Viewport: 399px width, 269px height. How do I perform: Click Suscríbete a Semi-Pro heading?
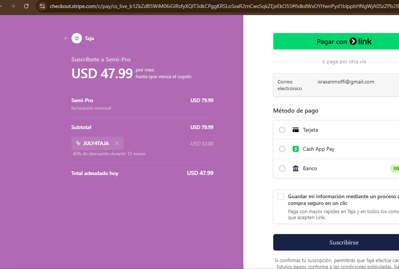[101, 59]
